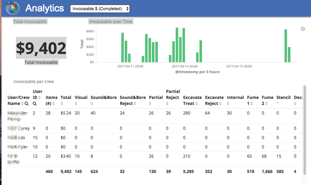311x185 pixels.
Task: Collapse chart legend with the arrow icon
Action: pyautogui.click(x=303, y=29)
